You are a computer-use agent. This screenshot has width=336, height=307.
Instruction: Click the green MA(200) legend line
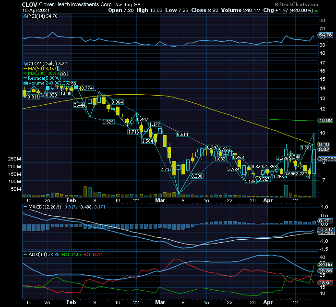25,74
